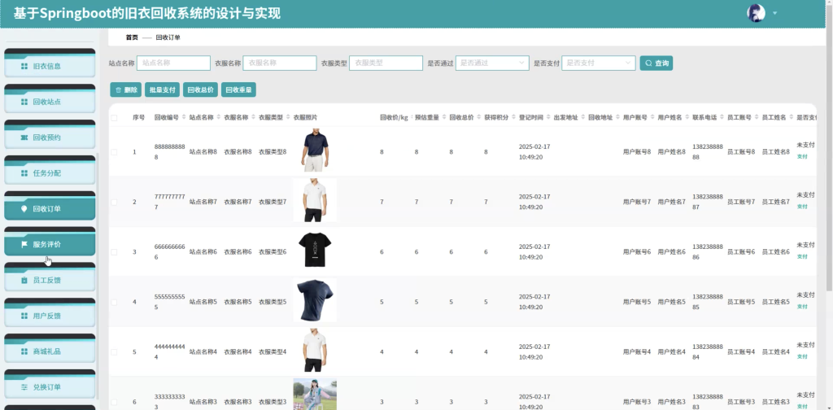Sort by the 衣服名称 column header arrows
The image size is (833, 410).
[x=253, y=118]
